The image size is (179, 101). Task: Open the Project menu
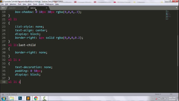coord(41,4)
